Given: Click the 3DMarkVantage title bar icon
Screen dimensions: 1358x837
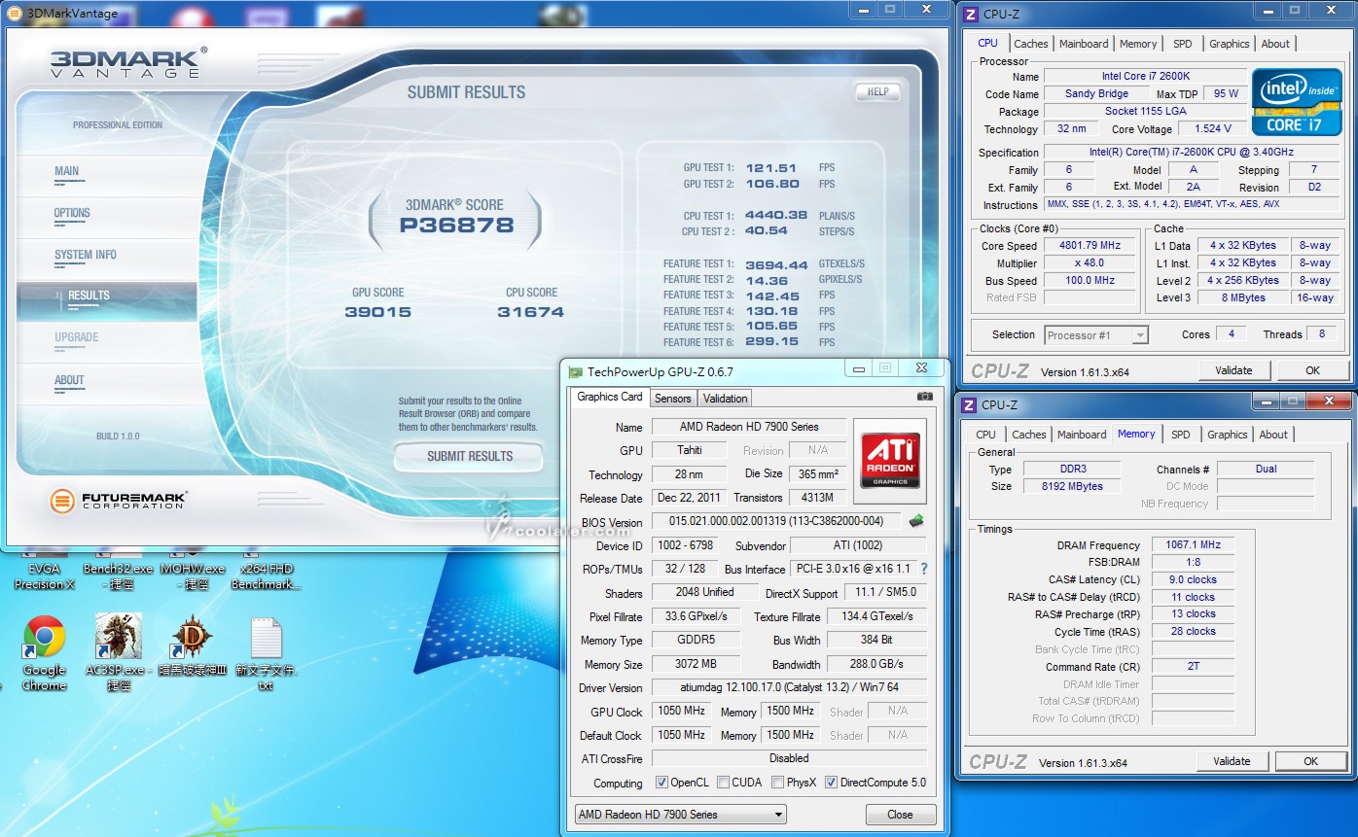Looking at the screenshot, I should tap(14, 14).
